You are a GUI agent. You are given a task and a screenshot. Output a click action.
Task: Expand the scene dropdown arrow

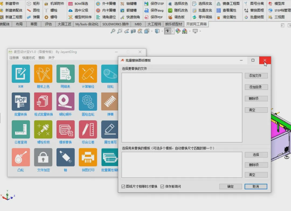click(190, 31)
